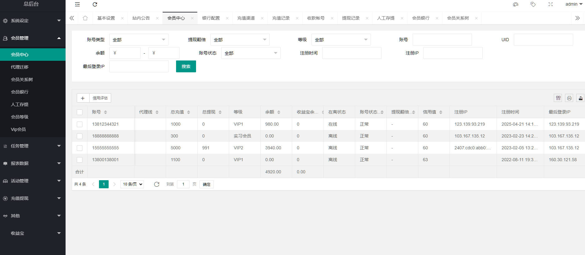This screenshot has width=585, height=255.
Task: Open the 账号状态 dropdown
Action: [x=251, y=53]
